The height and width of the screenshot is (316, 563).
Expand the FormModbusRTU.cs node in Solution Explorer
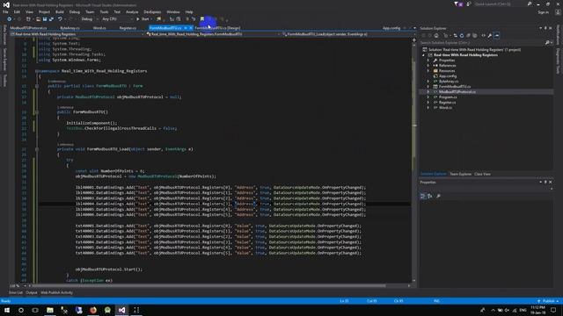click(428, 87)
